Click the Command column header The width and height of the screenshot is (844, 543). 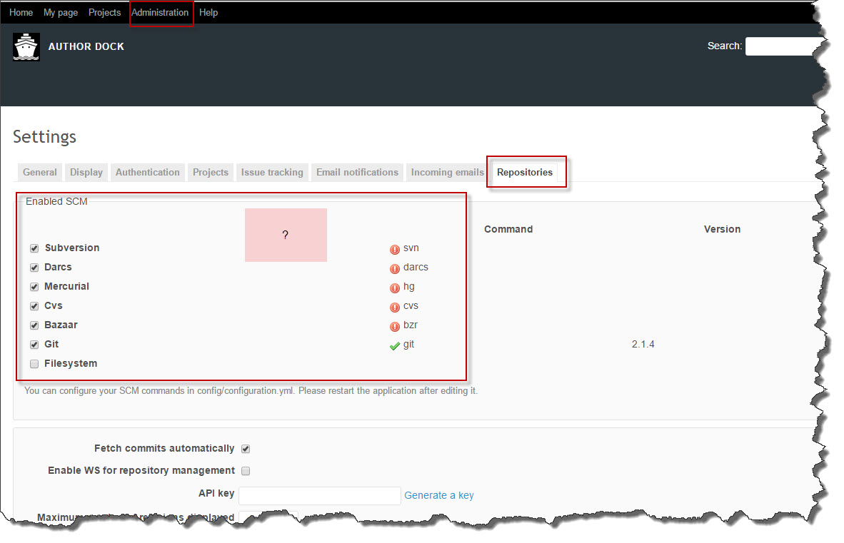tap(508, 229)
